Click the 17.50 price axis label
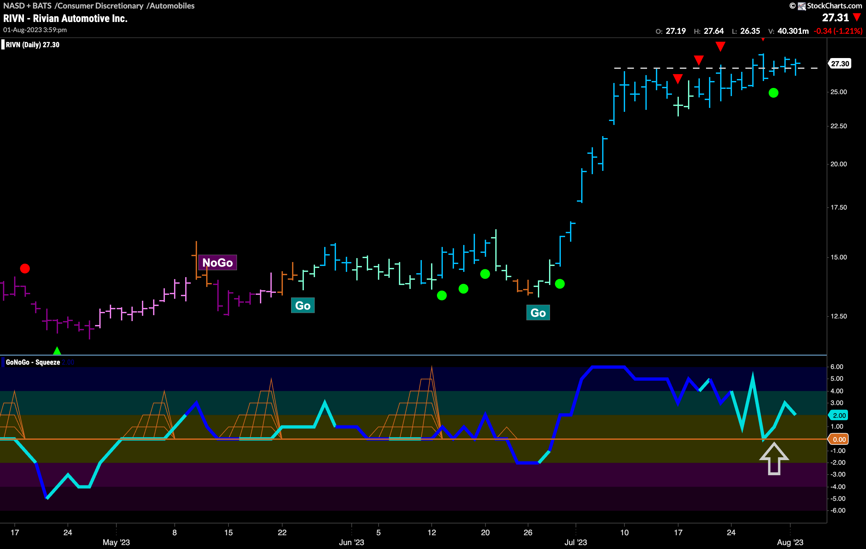The image size is (866, 549). tap(838, 207)
